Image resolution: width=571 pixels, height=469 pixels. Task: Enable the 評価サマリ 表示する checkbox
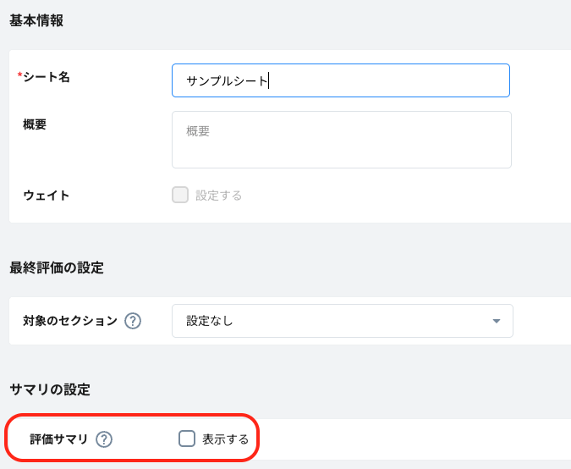tap(187, 439)
